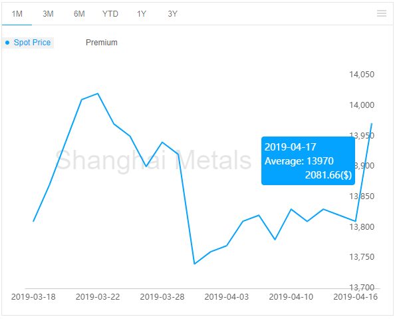This screenshot has height=319, width=397.
Task: Toggle the Spot Price series dot
Action: point(7,43)
